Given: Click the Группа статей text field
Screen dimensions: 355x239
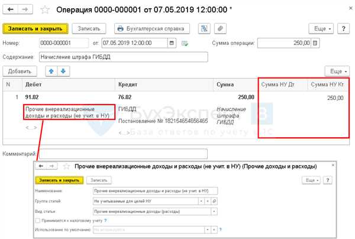Looking at the screenshot, I should (x=146, y=201).
